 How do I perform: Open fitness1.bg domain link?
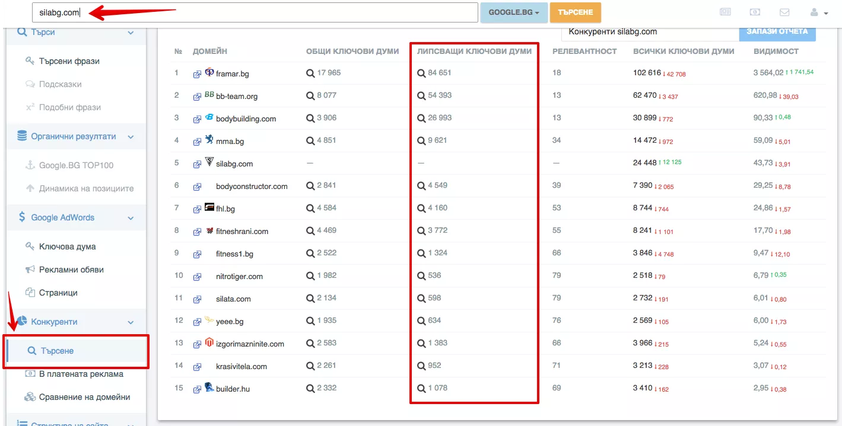point(234,254)
